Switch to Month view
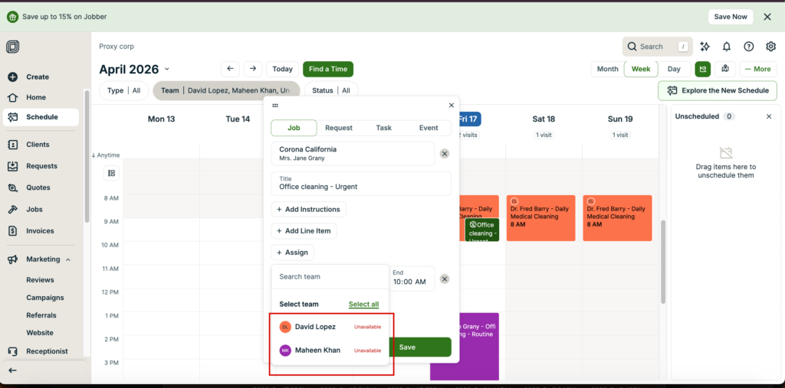Screen dimensions: 785x388 [608, 69]
